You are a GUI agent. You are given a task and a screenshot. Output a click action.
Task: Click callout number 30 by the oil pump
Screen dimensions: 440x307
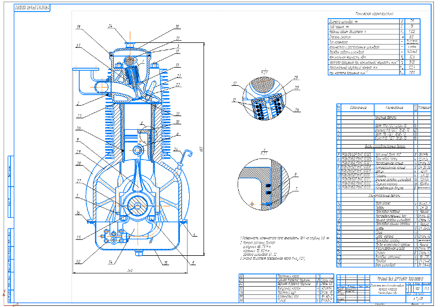(78, 261)
